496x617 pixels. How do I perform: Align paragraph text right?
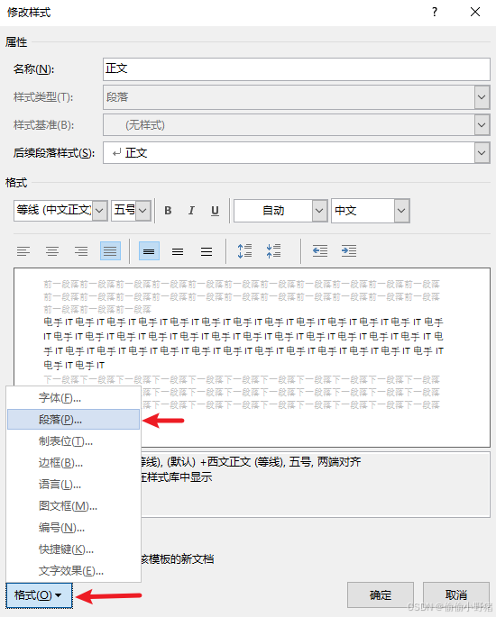tap(81, 251)
